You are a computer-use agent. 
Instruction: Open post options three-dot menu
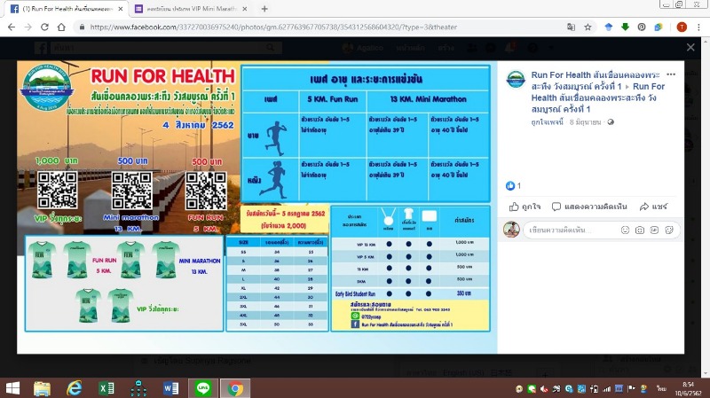pos(671,74)
